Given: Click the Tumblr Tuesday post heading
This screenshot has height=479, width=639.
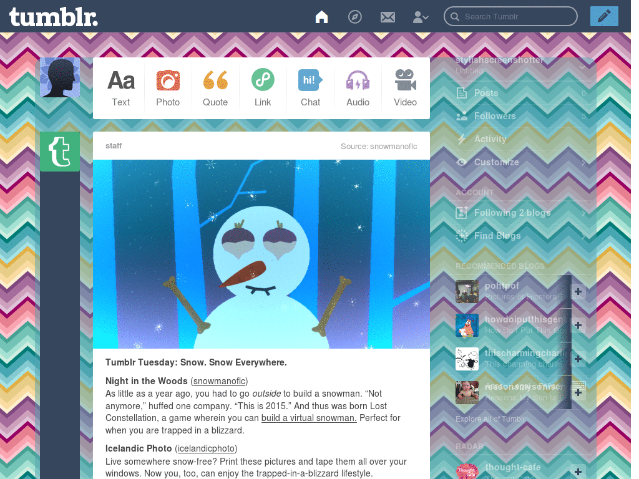Looking at the screenshot, I should 196,362.
